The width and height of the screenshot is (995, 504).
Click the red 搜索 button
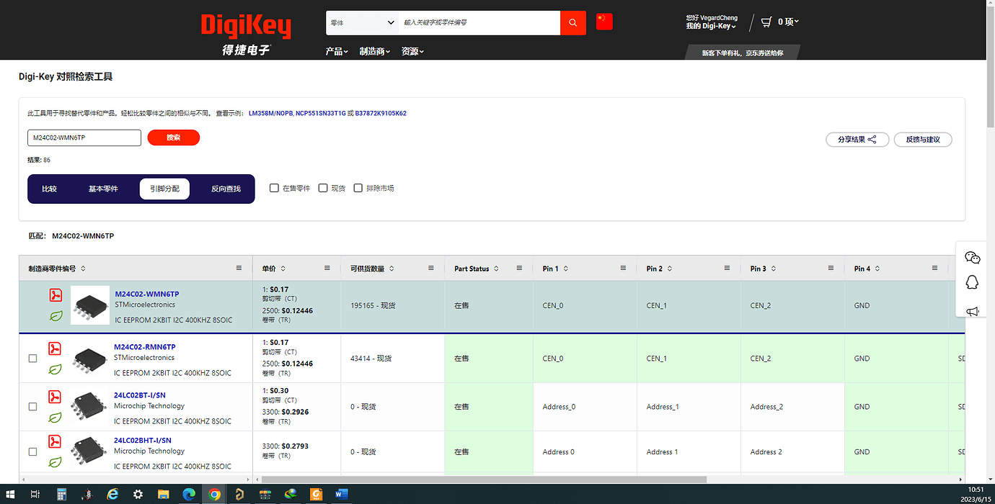pos(173,137)
